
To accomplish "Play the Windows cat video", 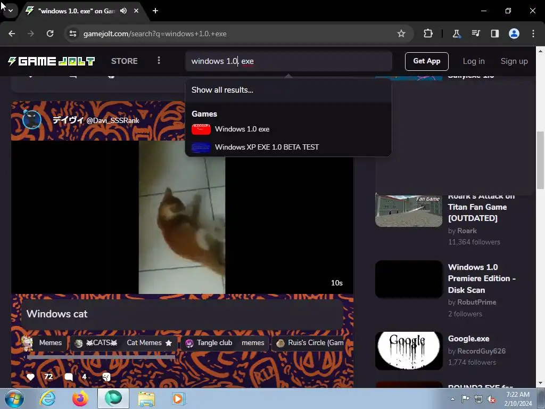I will click(182, 217).
